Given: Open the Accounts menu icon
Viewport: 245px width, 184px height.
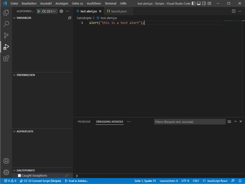Looking at the screenshot, I should pyautogui.click(x=6, y=161).
